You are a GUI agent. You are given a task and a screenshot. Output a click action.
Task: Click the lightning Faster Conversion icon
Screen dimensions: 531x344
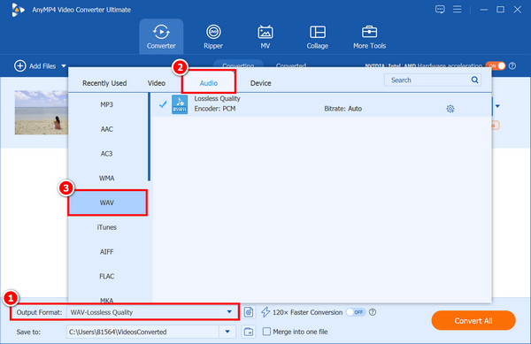265,312
